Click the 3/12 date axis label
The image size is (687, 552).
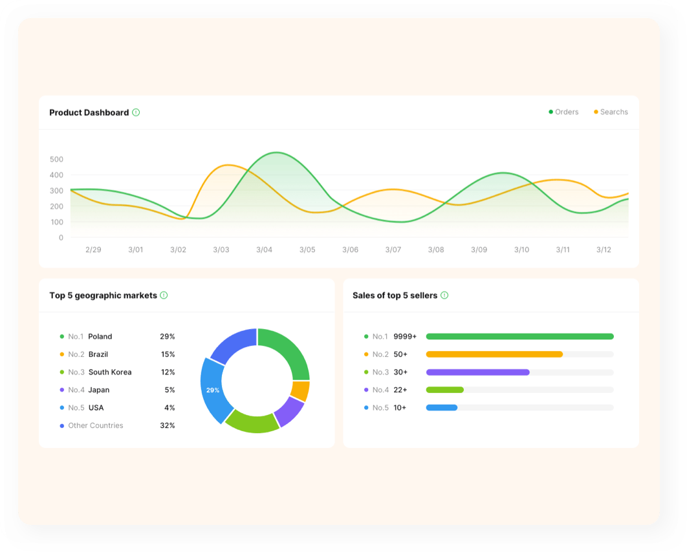click(x=604, y=249)
